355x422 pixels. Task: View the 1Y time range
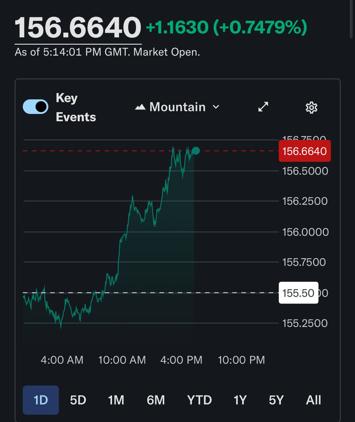240,400
